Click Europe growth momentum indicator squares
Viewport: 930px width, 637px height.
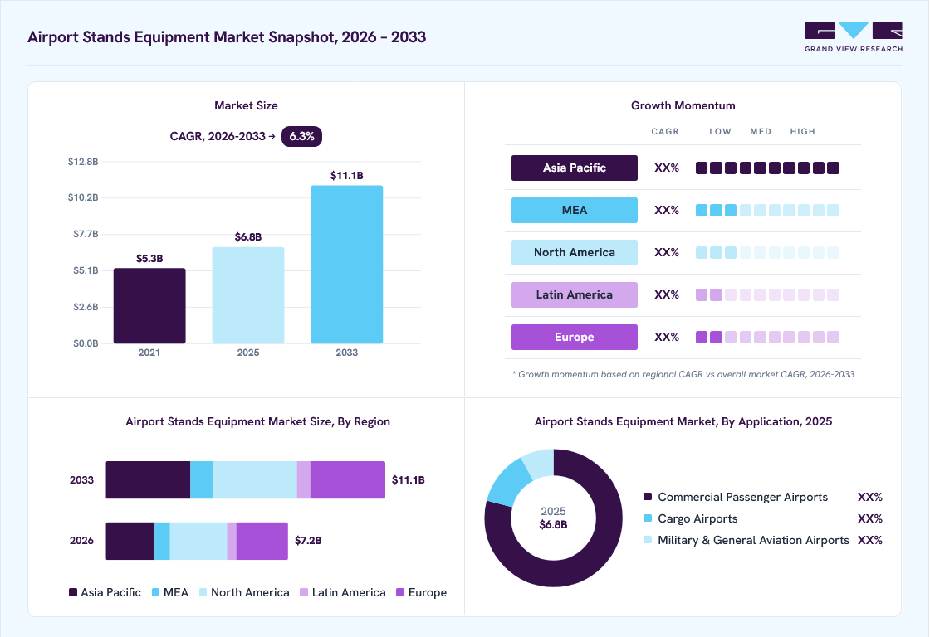[x=767, y=338]
